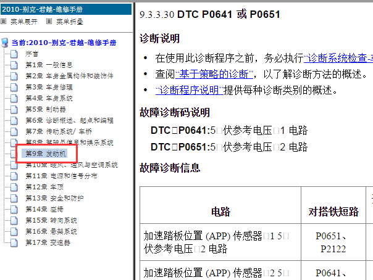Screen dimensions: 373x280
Task: Click the page icon for 第14章 座椅
Action: 14,209
